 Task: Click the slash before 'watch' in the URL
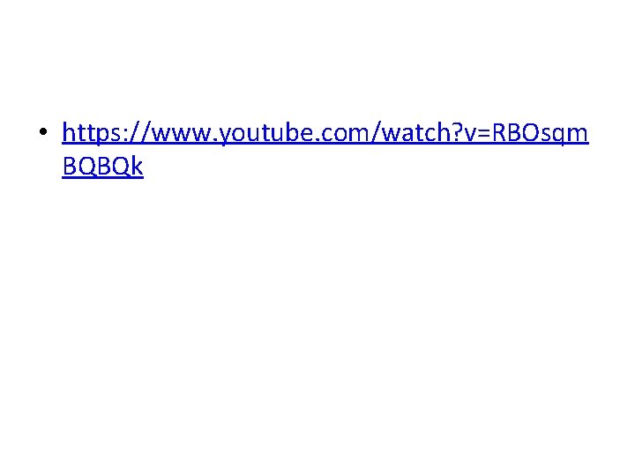377,133
